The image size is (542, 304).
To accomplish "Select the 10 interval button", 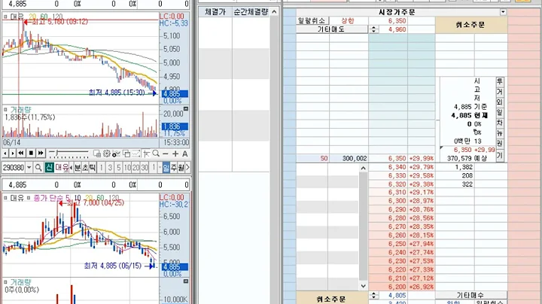I will point(127,168).
